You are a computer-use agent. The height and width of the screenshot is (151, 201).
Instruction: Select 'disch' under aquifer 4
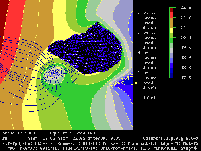[149, 68]
